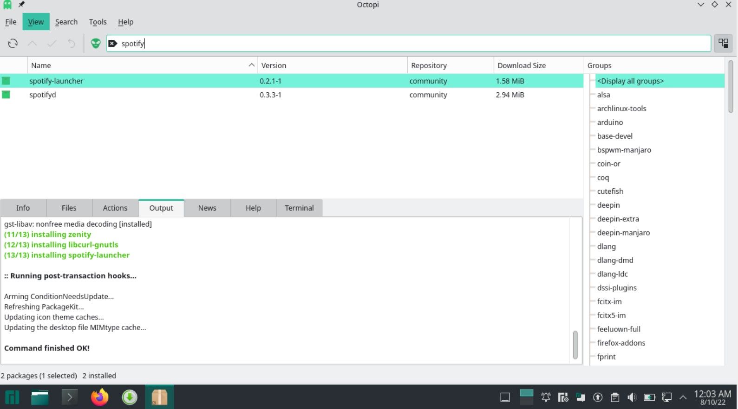Select the spotify-launcher package row
Image resolution: width=738 pixels, height=409 pixels.
tap(292, 81)
